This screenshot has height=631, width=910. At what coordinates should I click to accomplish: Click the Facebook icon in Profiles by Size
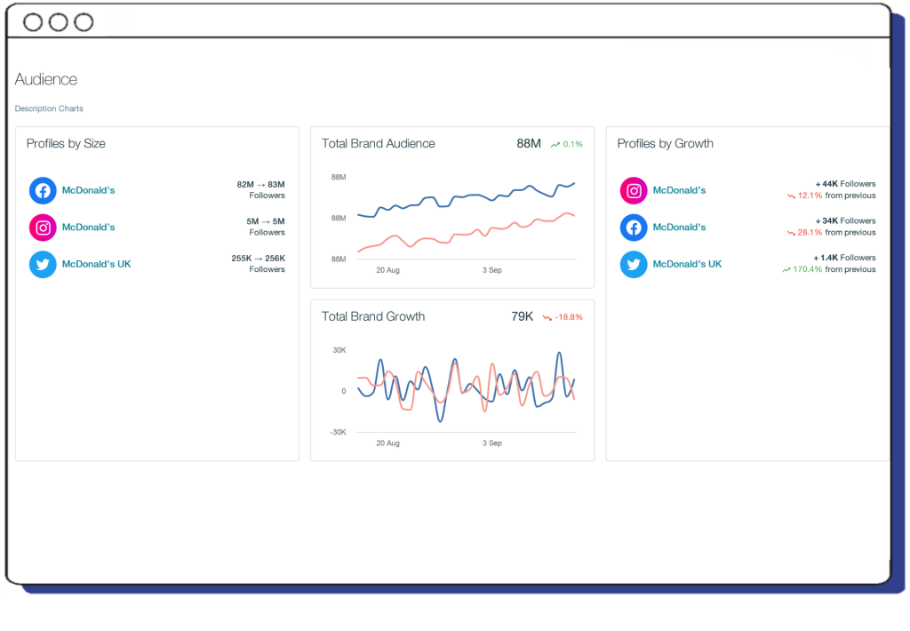(43, 190)
